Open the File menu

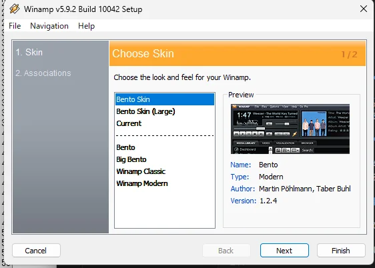(x=15, y=26)
